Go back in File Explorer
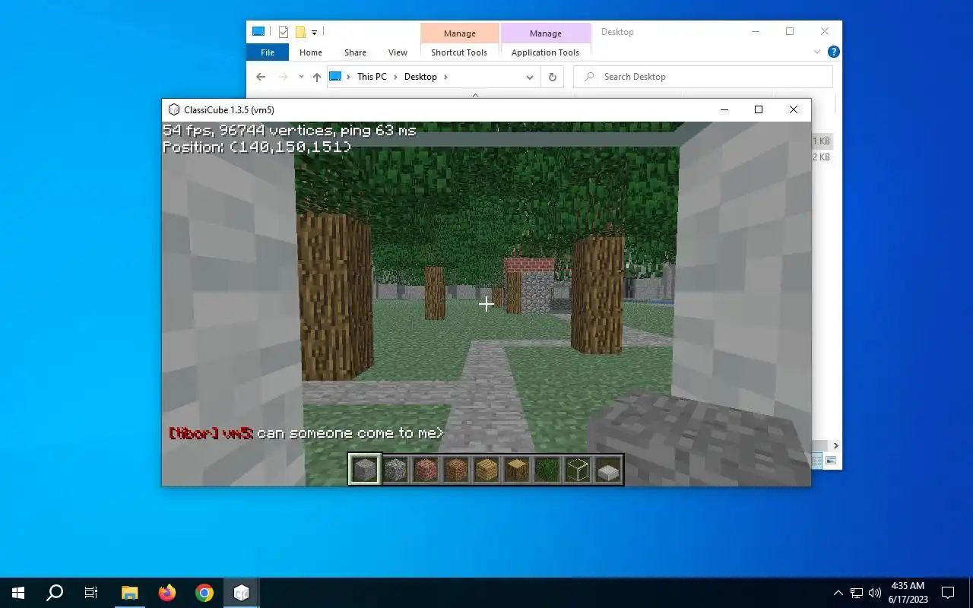Screen dimensions: 973x608 click(x=261, y=77)
